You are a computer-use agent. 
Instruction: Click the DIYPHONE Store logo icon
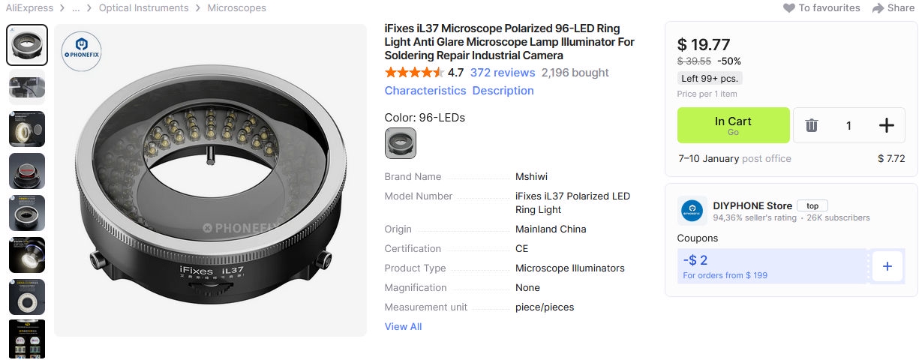point(692,211)
